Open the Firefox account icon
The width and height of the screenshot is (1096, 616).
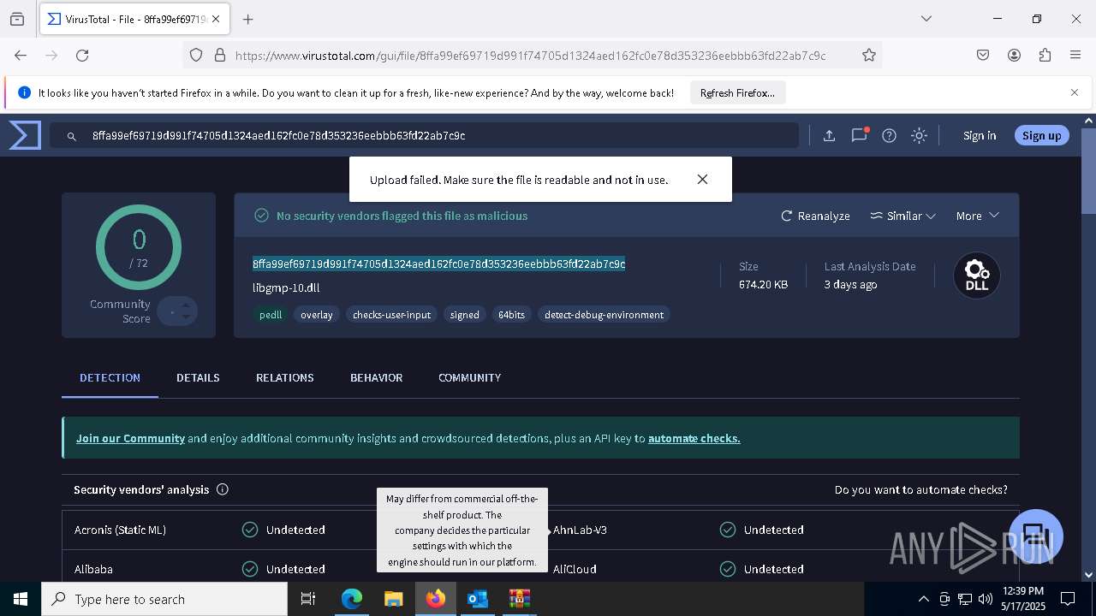click(x=1014, y=55)
